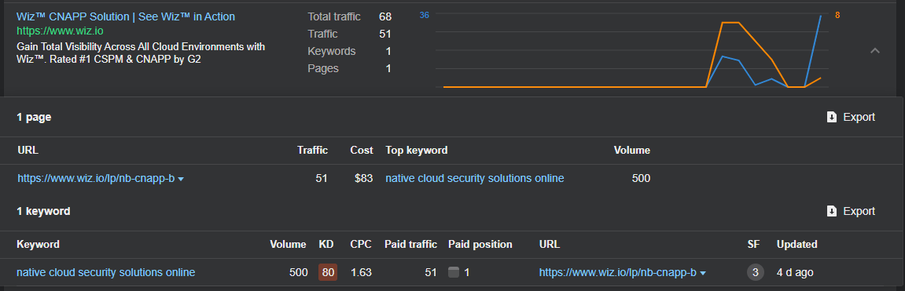Collapse the ad details with the up chevron
The height and width of the screenshot is (291, 905).
tap(875, 51)
